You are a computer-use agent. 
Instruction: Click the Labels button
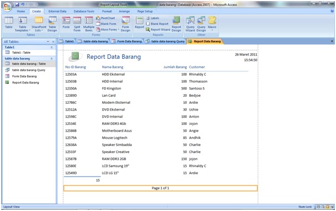pyautogui.click(x=153, y=18)
